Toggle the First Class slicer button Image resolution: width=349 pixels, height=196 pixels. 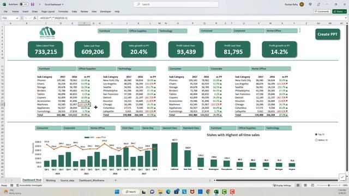pyautogui.click(x=130, y=128)
